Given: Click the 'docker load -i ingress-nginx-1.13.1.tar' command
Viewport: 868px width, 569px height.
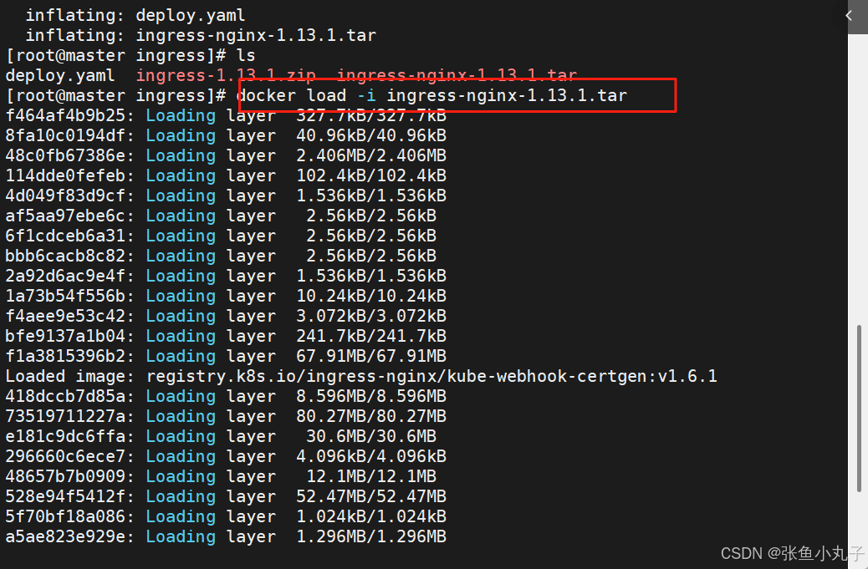Looking at the screenshot, I should click(432, 95).
